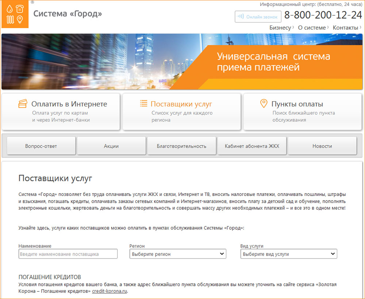The width and height of the screenshot is (365, 299).
Task: Go to the Новости section
Action: pos(322,146)
